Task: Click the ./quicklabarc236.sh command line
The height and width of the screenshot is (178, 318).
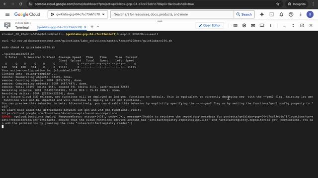Action: [18, 54]
